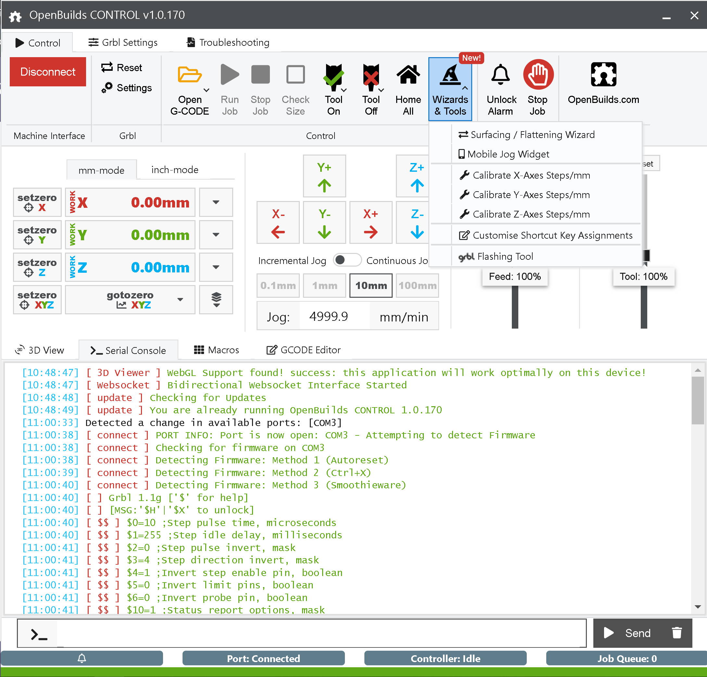The image size is (707, 677).
Task: Jog the Z axis up with Z+
Action: coord(413,176)
